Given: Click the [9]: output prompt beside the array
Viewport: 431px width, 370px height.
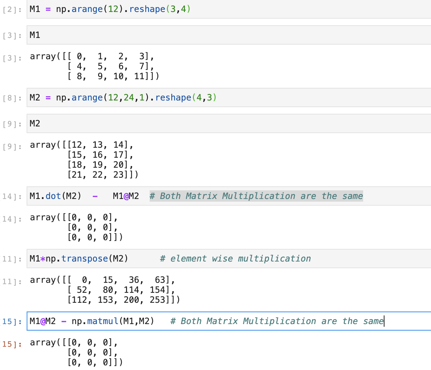Looking at the screenshot, I should coord(12,146).
